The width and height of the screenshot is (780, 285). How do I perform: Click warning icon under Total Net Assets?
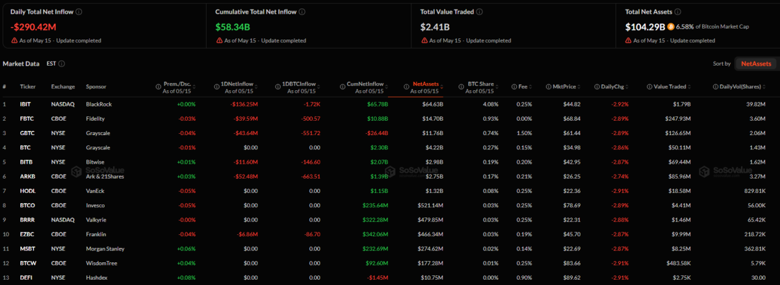629,40
